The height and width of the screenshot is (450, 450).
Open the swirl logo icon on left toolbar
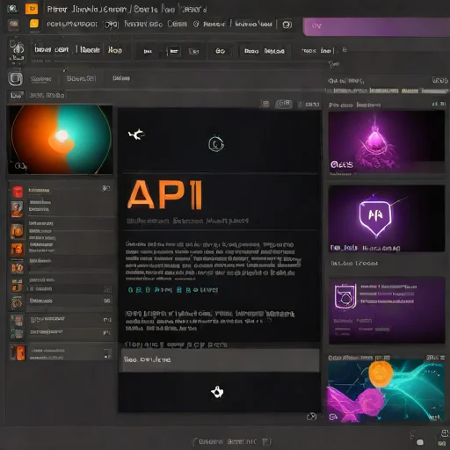pyautogui.click(x=17, y=50)
